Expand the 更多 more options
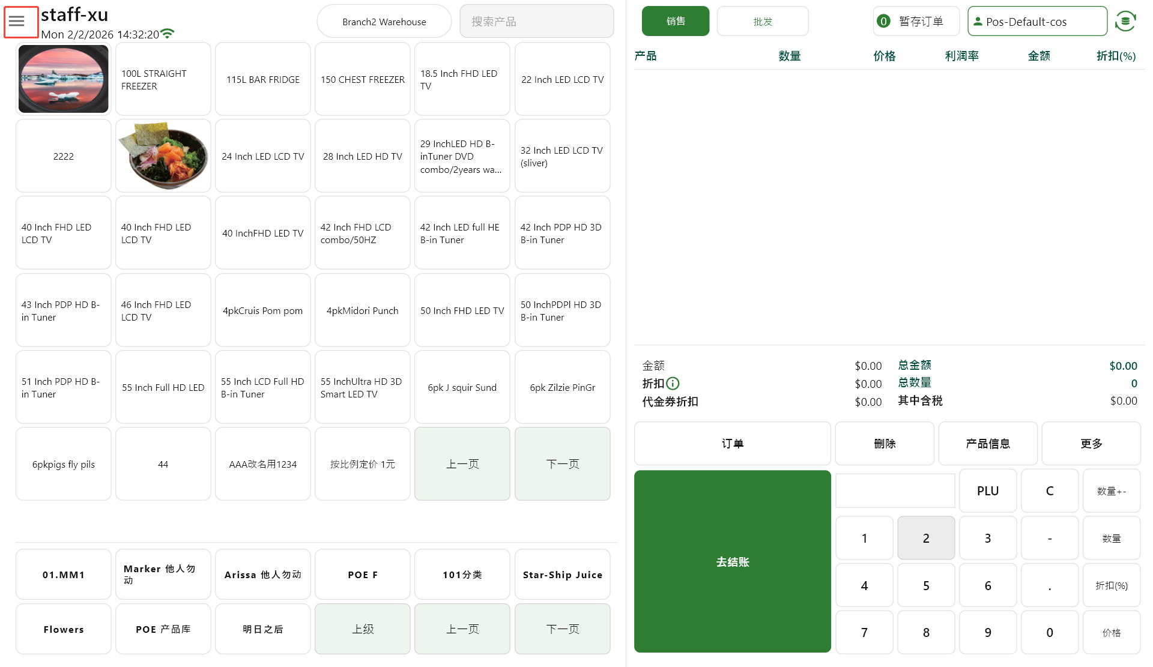Viewport: 1153px width, 667px height. coord(1091,444)
